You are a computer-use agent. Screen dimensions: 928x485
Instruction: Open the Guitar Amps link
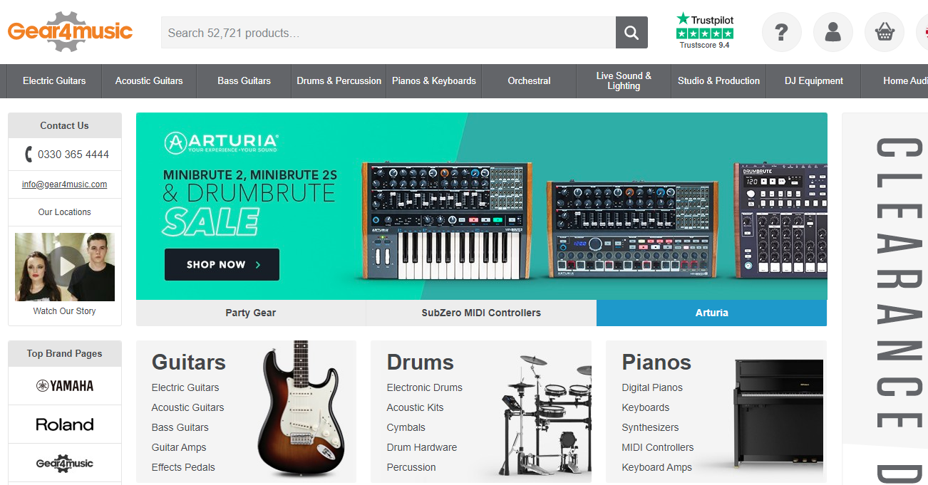(x=179, y=447)
